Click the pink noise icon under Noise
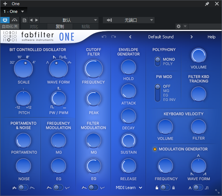Image resolution: width=222 pixels, height=196 pixels. tap(32, 188)
